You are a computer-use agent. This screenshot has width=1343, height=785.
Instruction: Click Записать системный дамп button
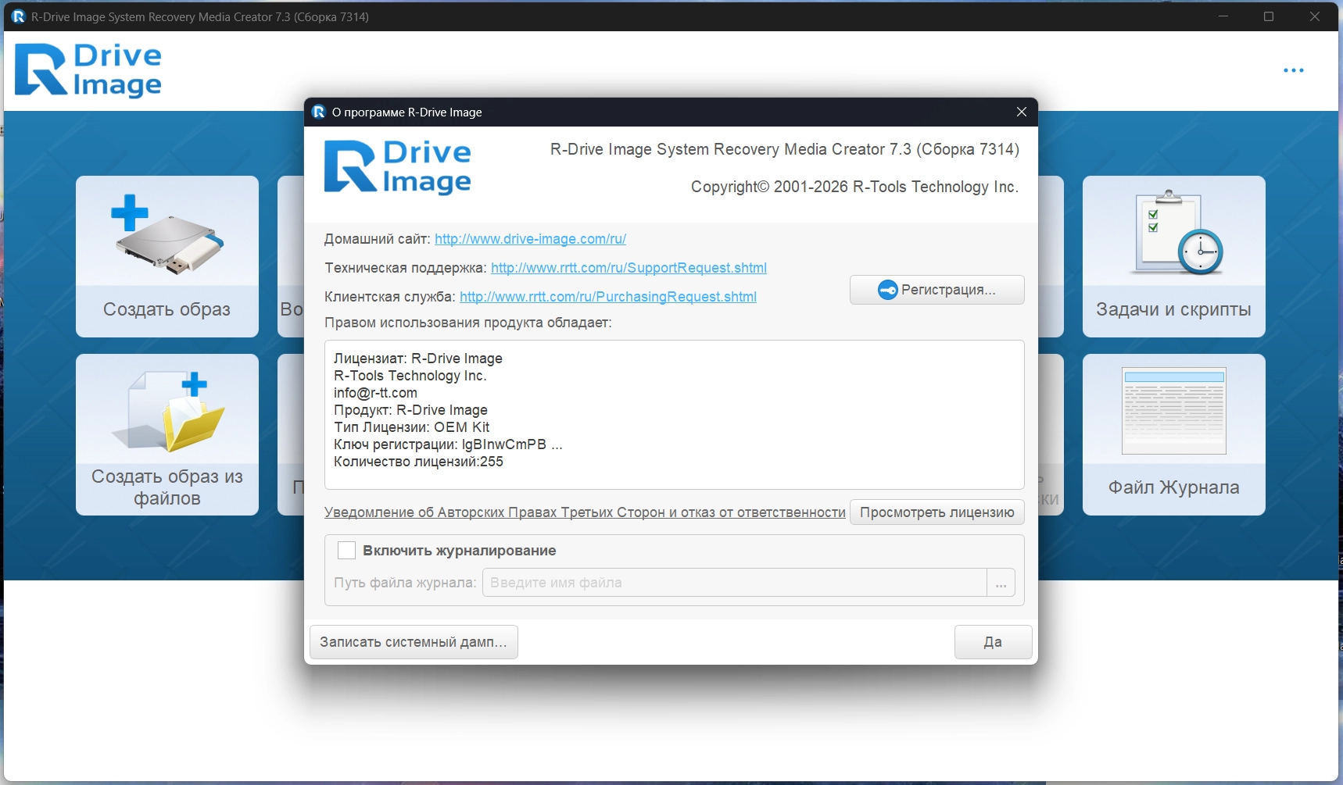coord(414,642)
